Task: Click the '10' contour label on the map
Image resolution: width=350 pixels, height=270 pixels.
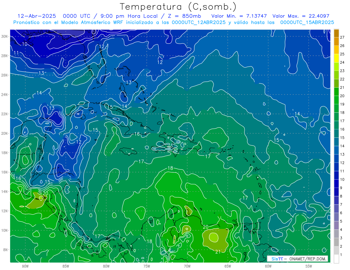Action: [24, 44]
